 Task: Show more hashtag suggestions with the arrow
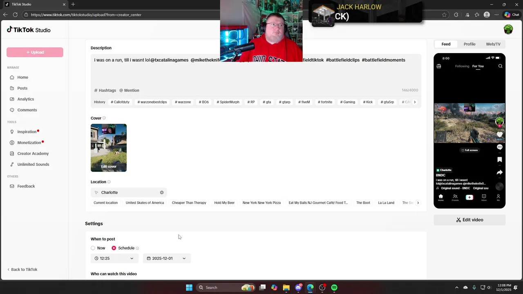[x=415, y=102]
